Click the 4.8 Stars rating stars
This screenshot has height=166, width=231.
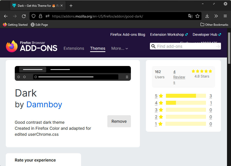point(202,71)
